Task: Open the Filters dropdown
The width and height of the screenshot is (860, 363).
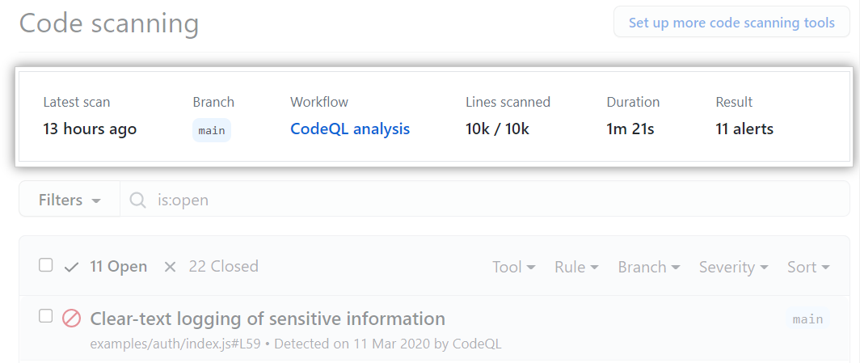Action: tap(70, 200)
